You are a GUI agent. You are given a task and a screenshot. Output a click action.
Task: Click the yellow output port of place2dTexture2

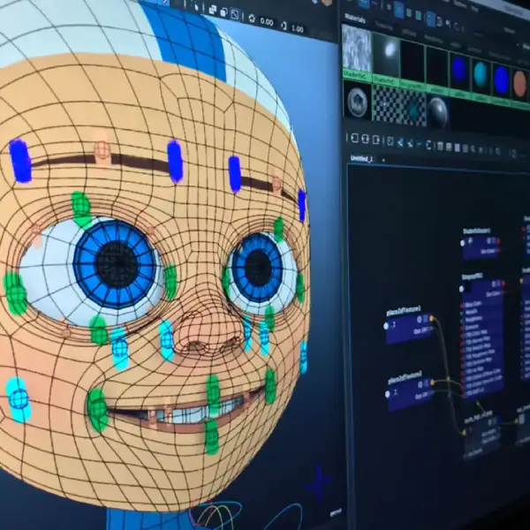tap(433, 382)
